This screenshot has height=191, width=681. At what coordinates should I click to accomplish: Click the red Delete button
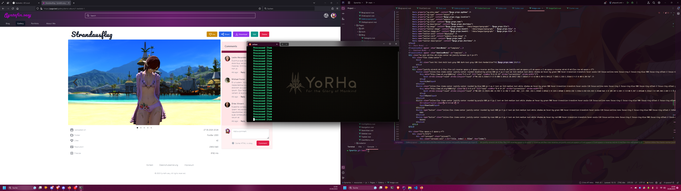pos(264,34)
